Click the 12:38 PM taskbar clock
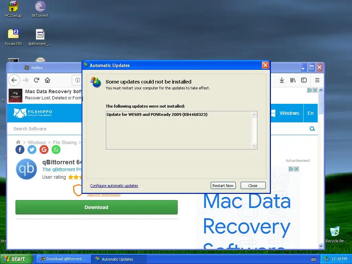 click(x=339, y=259)
